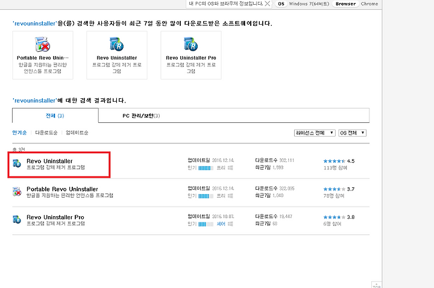The image size is (434, 288).
Task: Click the recent 7-day count 1,040
Action: (278, 196)
